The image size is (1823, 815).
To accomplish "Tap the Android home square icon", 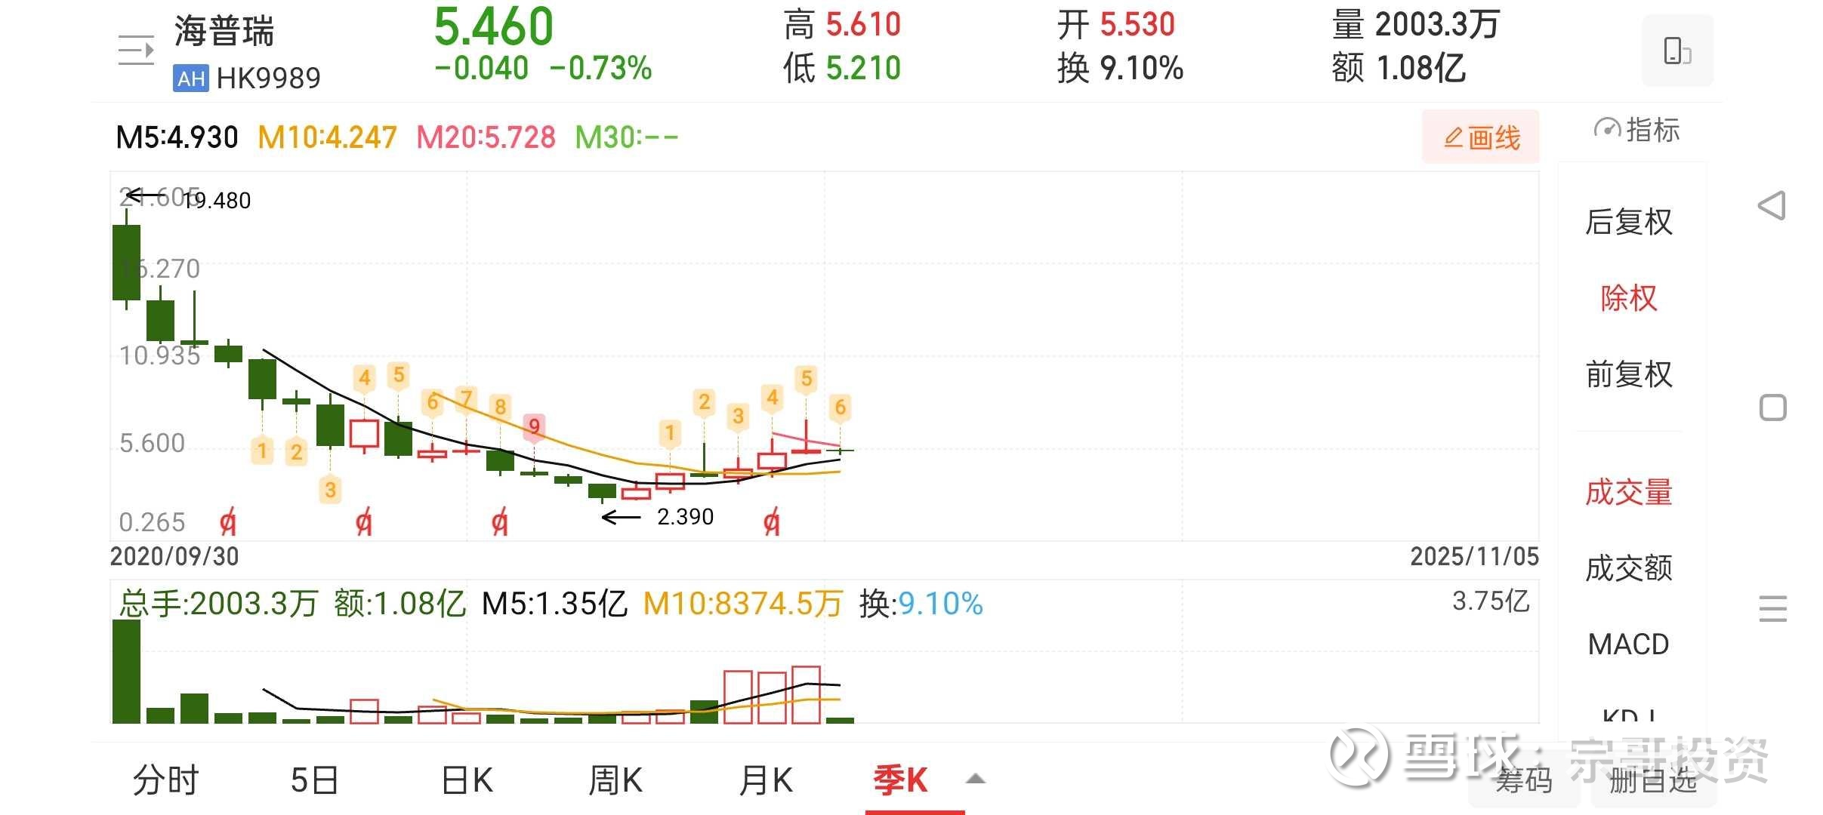I will (x=1772, y=407).
